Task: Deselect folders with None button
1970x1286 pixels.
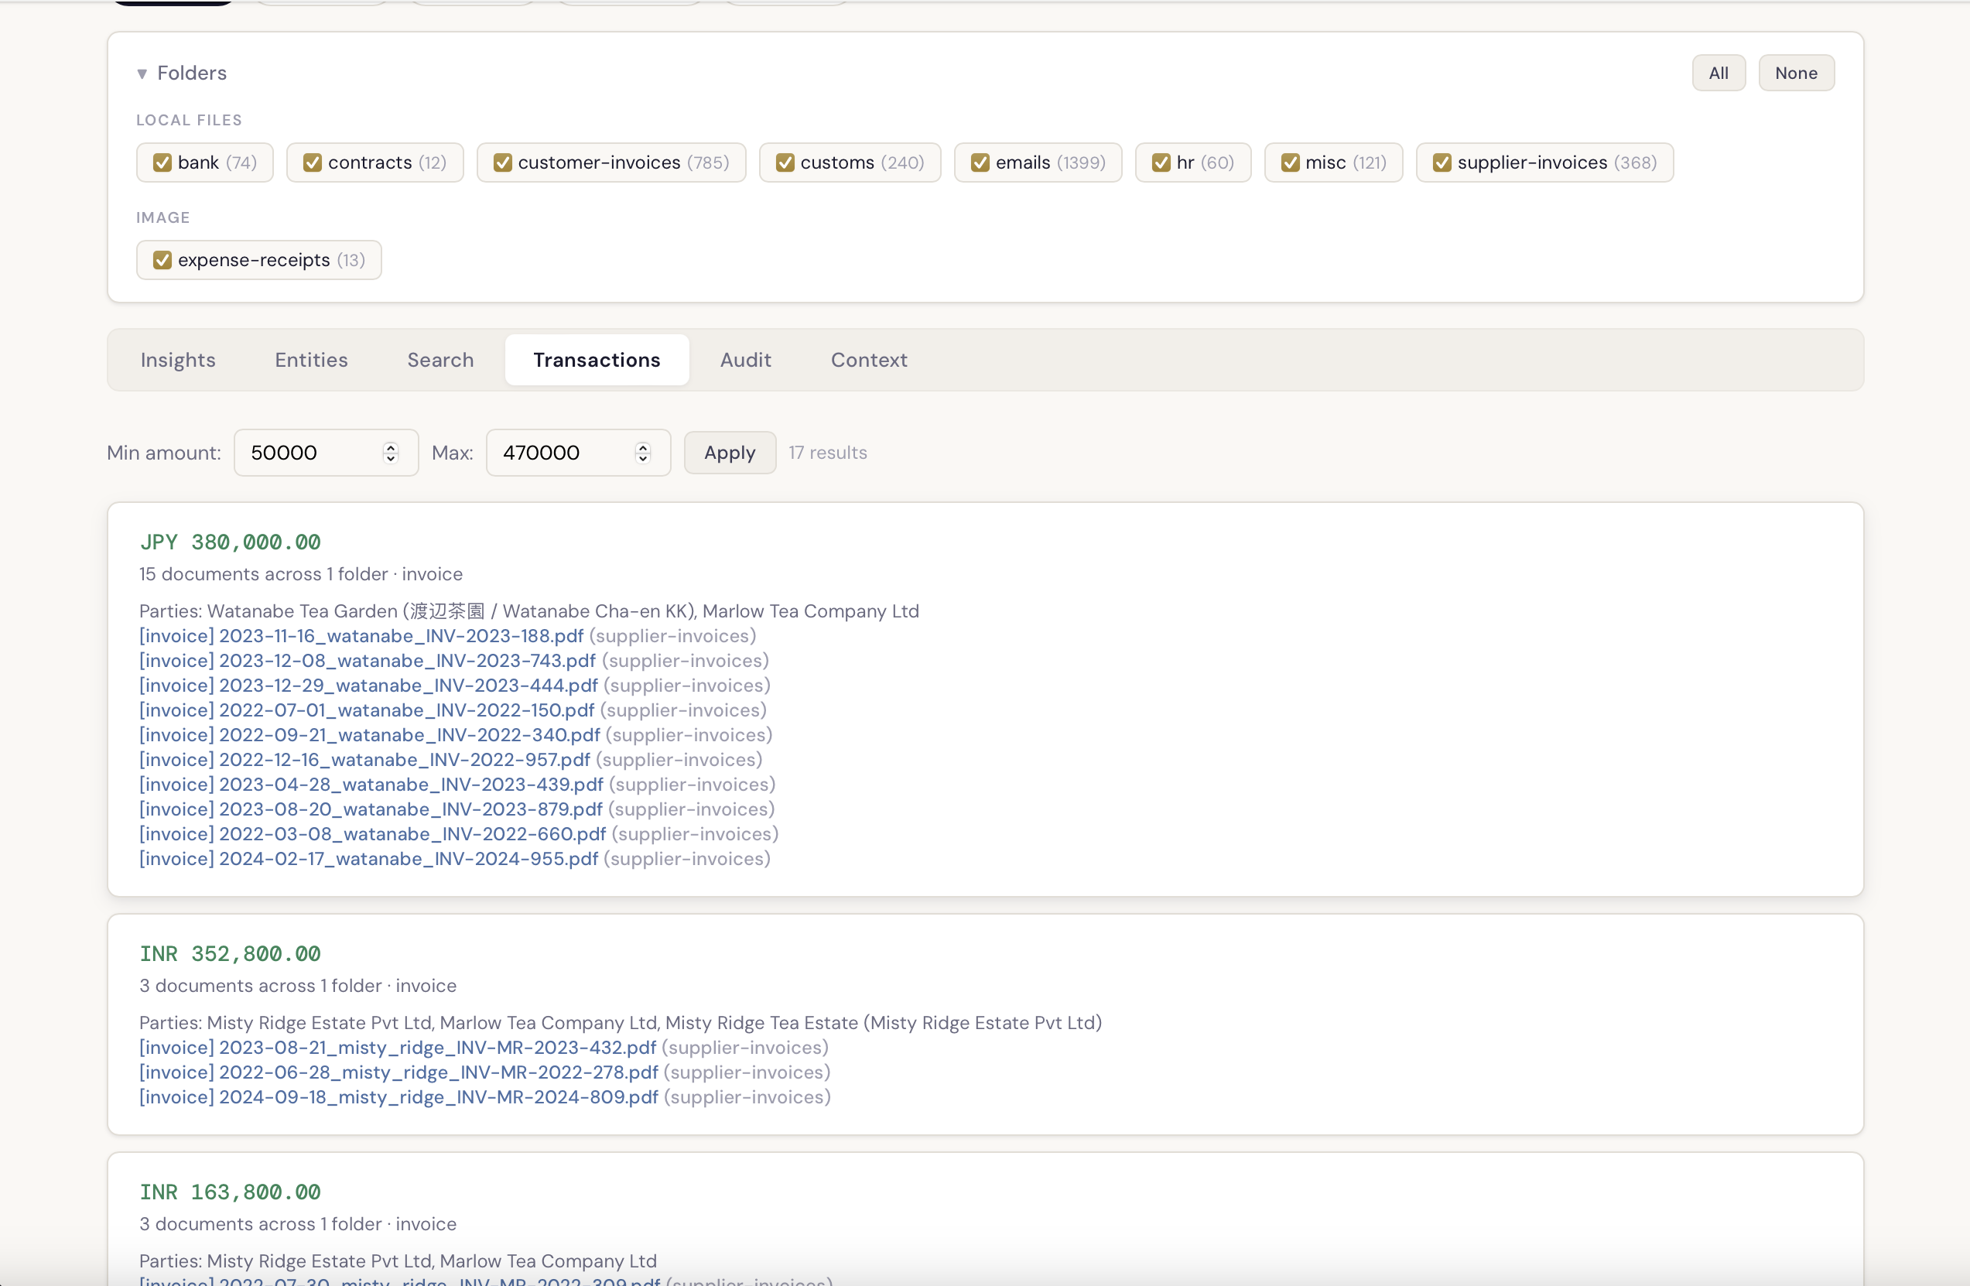Action: pyautogui.click(x=1796, y=73)
